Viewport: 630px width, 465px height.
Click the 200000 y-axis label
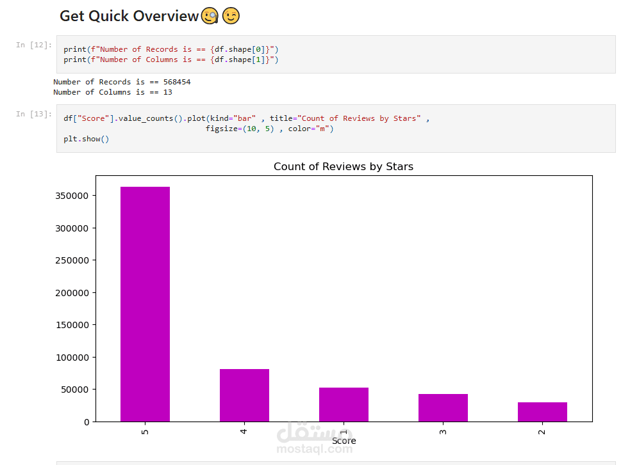tap(72, 293)
